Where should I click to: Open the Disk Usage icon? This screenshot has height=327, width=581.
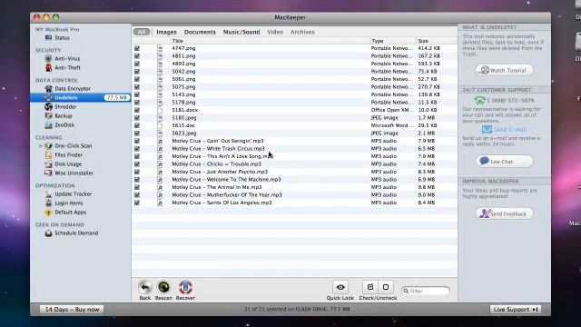point(48,163)
